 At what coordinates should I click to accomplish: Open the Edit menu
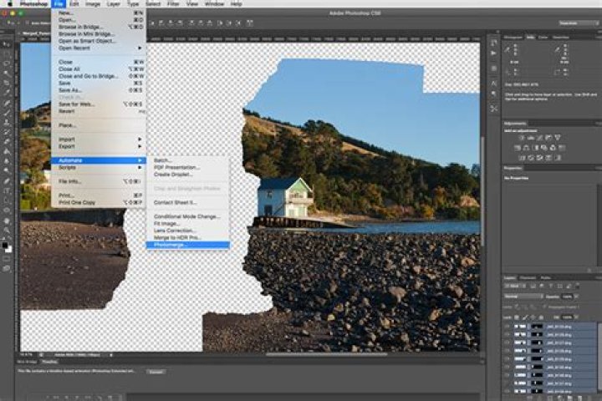tap(74, 4)
